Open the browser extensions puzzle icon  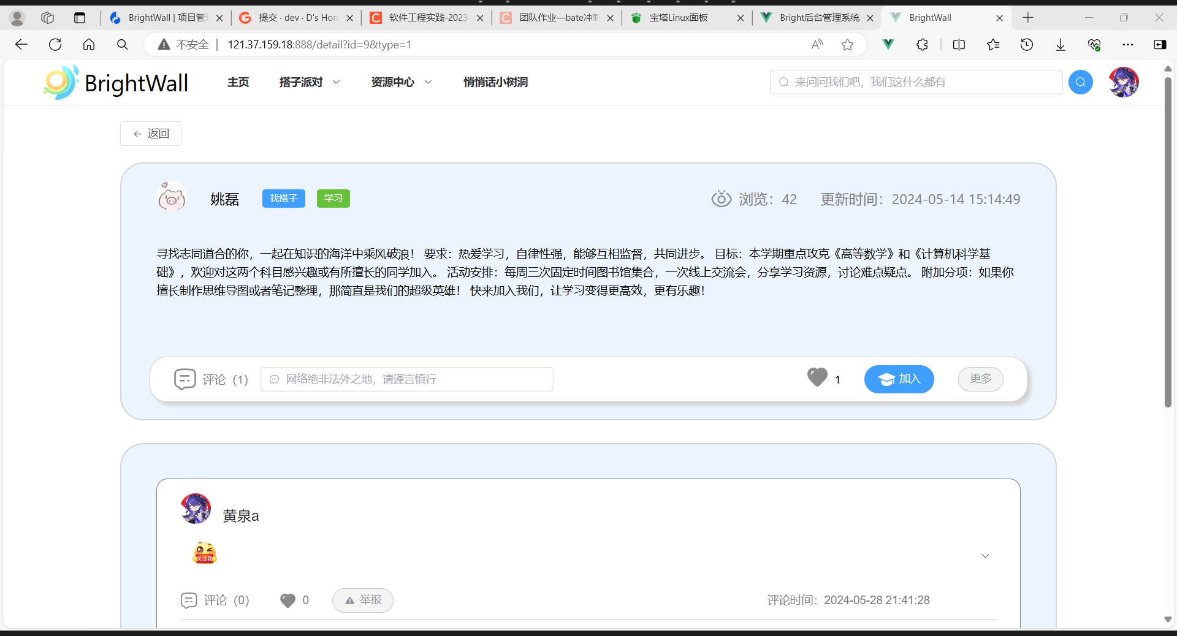pyautogui.click(x=922, y=44)
